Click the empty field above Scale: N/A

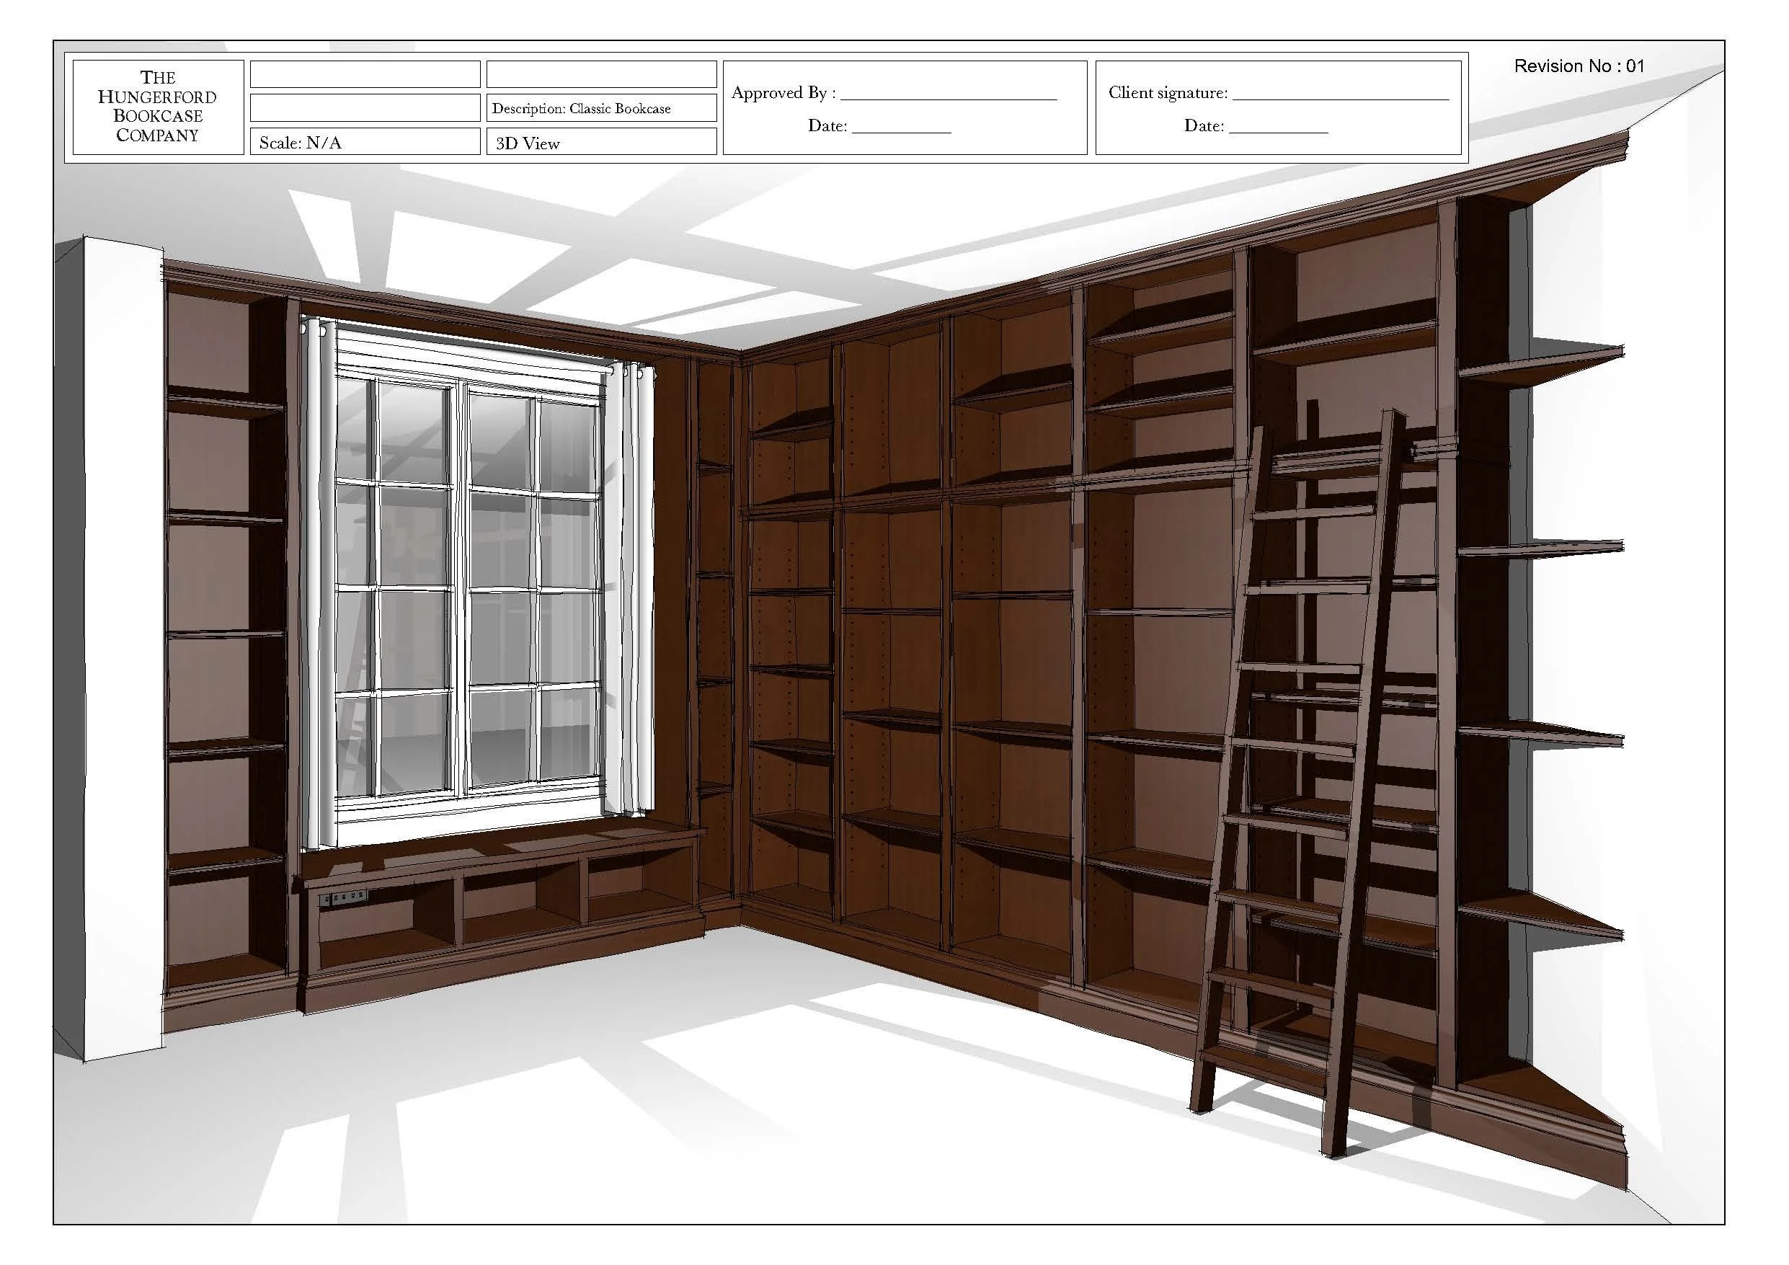[x=364, y=107]
